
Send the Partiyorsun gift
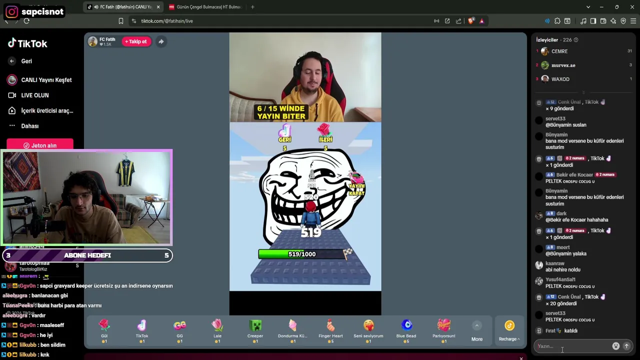coord(443,331)
